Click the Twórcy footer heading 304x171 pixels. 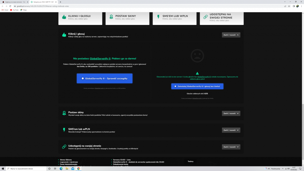click(191, 161)
